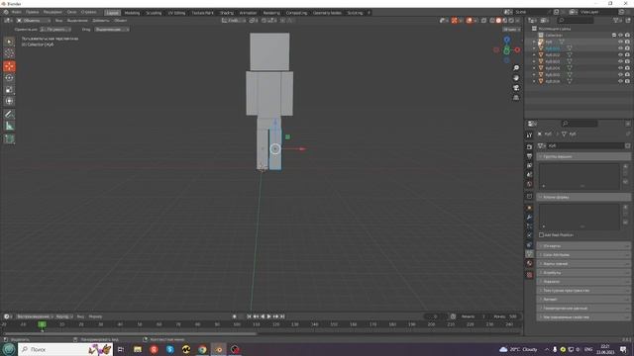634x356 pixels.
Task: Select the Annotate pencil tool
Action: tap(9, 115)
